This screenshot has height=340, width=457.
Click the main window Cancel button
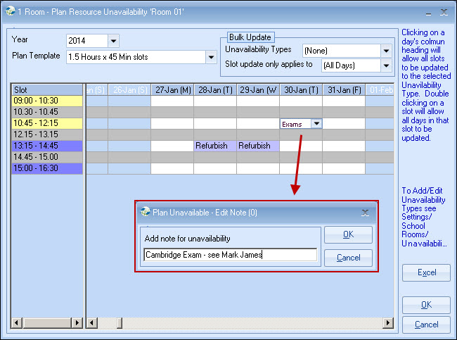pyautogui.click(x=426, y=325)
